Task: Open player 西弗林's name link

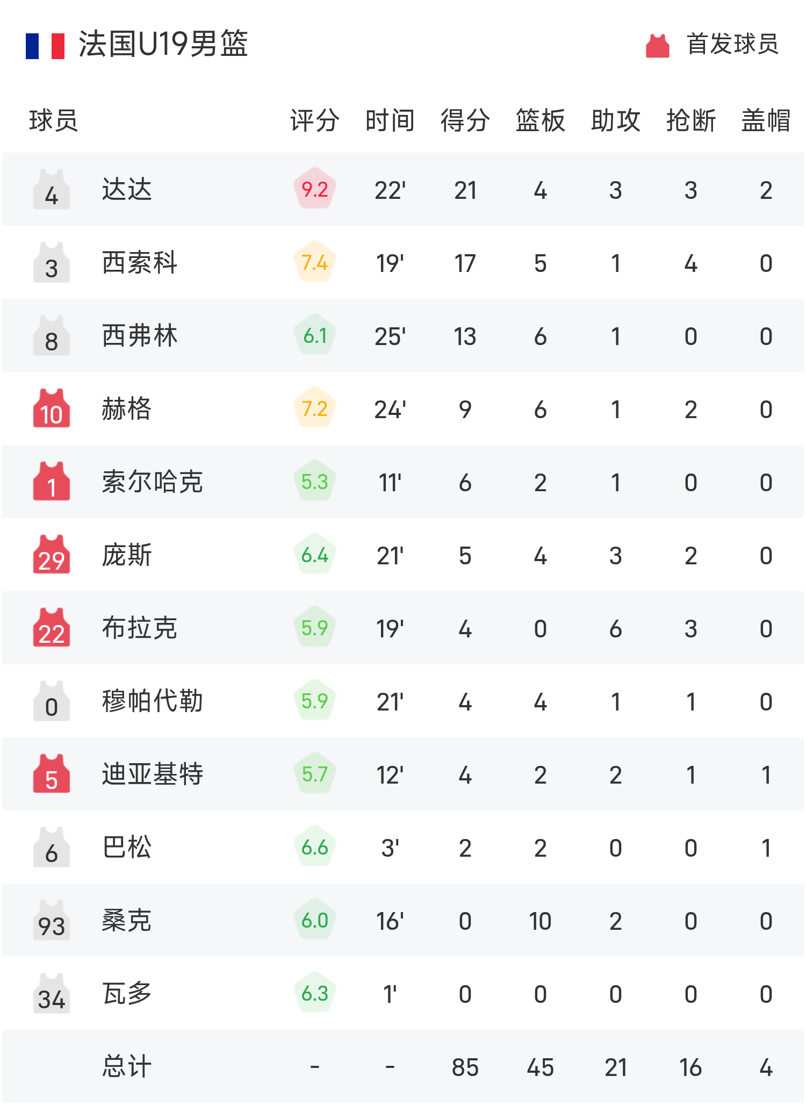Action: coord(140,336)
